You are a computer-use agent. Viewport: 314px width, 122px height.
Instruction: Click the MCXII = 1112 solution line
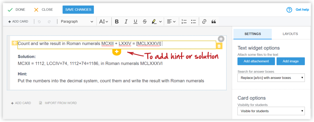(x=90, y=64)
